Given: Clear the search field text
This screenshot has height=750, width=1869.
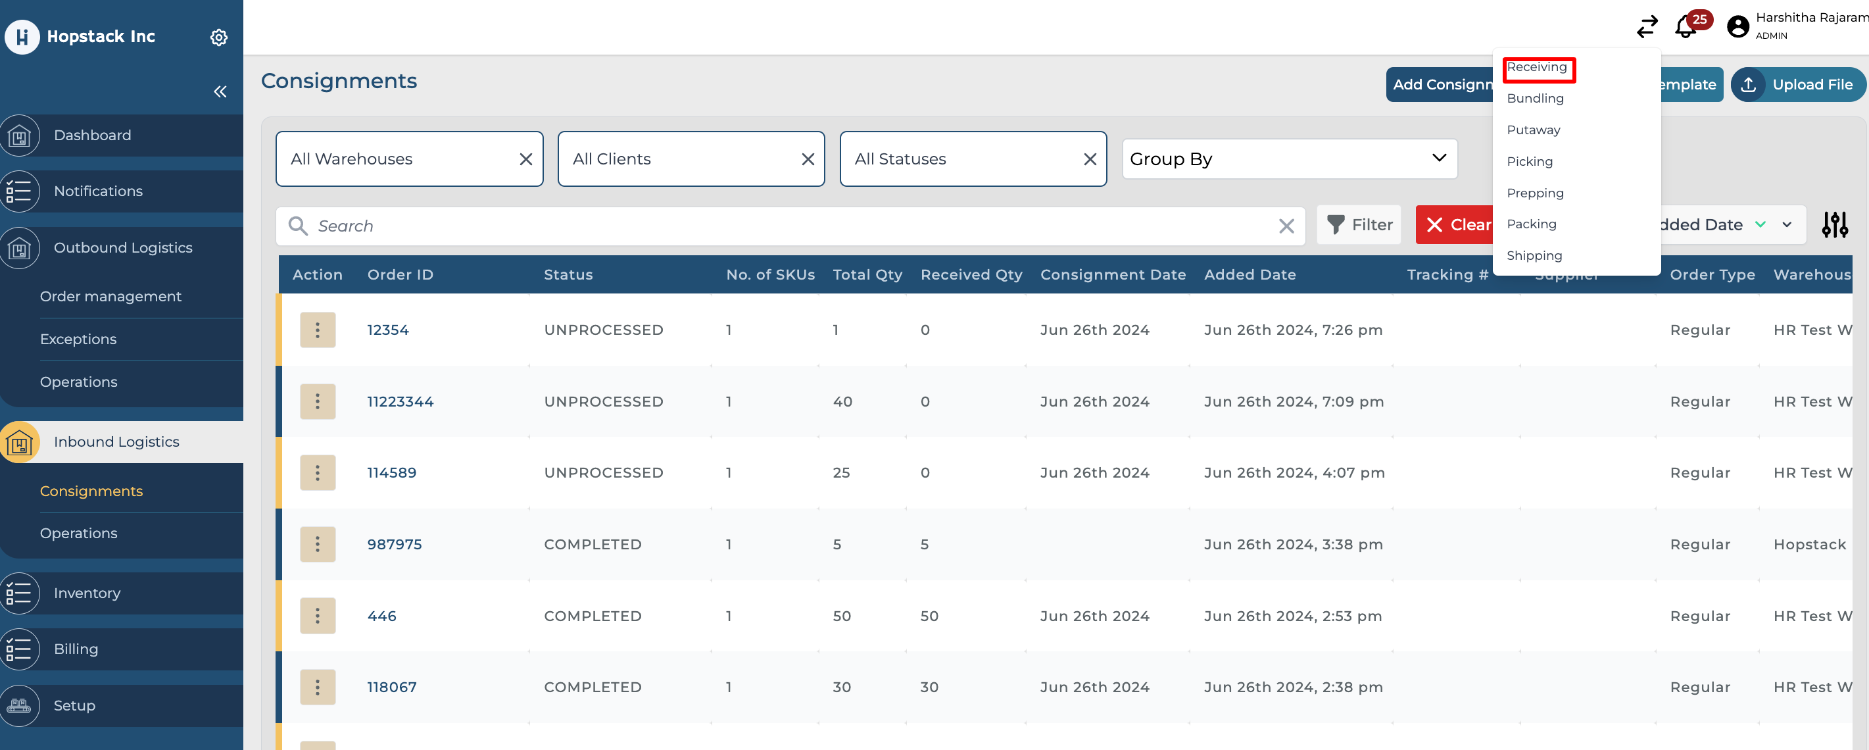Looking at the screenshot, I should [1286, 226].
